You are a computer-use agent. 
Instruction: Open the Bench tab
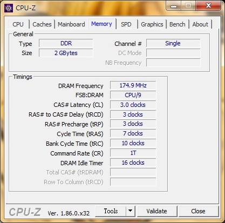(x=178, y=24)
